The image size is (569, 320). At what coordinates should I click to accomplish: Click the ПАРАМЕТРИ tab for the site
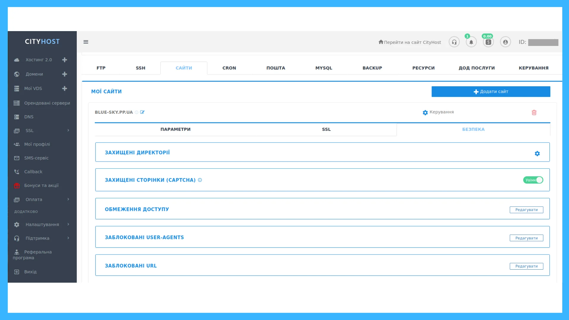(x=175, y=129)
